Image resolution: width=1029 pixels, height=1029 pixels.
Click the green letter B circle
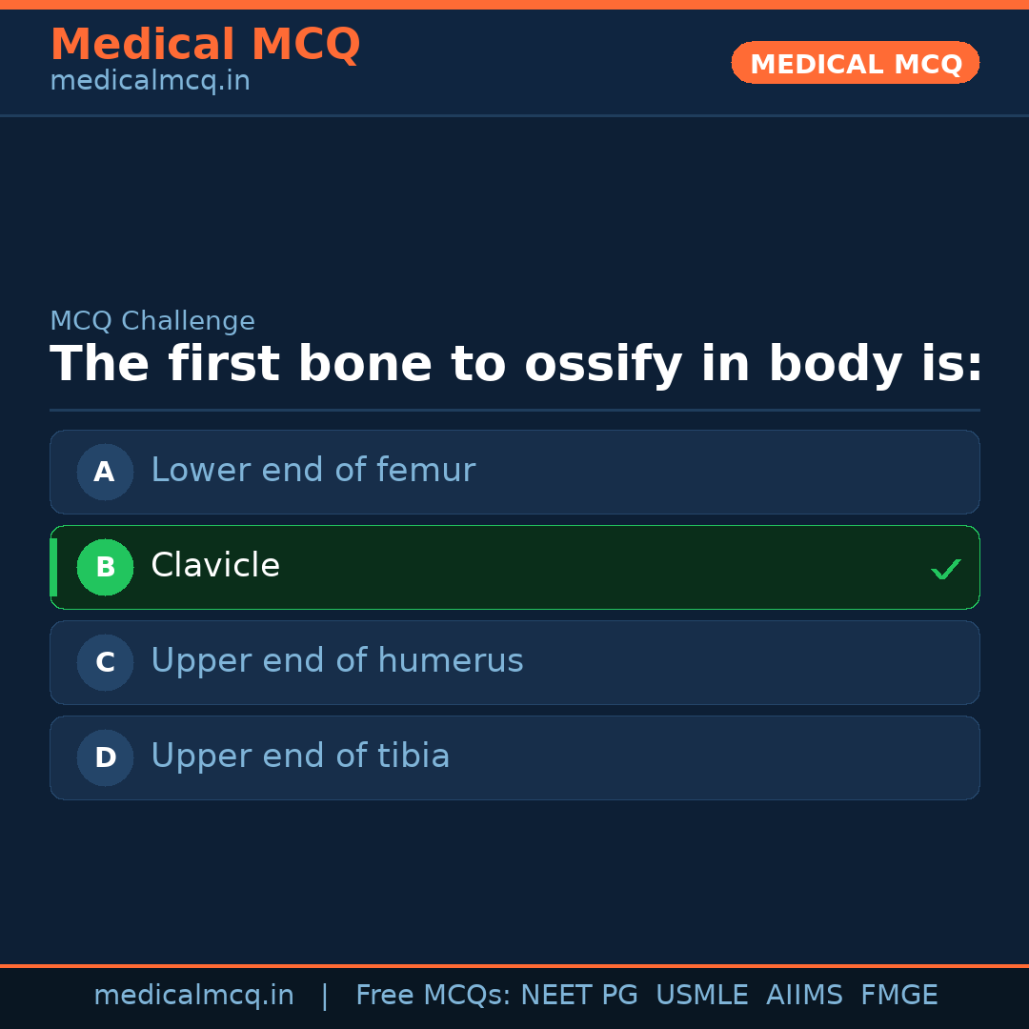click(x=105, y=567)
